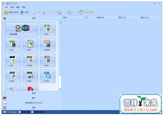The width and height of the screenshot is (163, 115).
Task: Choose the -> RMVB conversion tile
Action: tap(47, 45)
